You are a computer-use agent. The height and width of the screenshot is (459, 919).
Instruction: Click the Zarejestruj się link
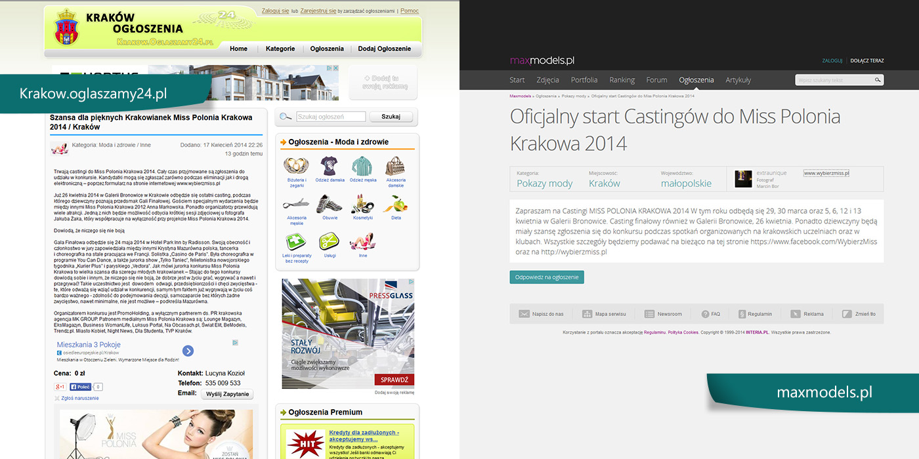pyautogui.click(x=318, y=11)
